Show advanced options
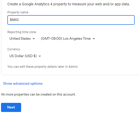The height and width of the screenshot is (115, 139). point(23,83)
